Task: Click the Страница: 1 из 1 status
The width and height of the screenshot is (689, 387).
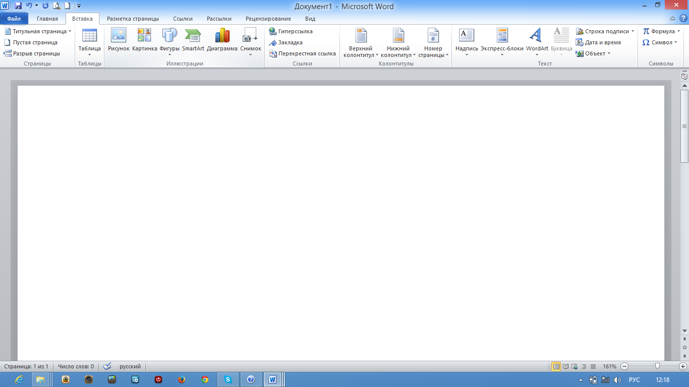Action: click(x=26, y=366)
